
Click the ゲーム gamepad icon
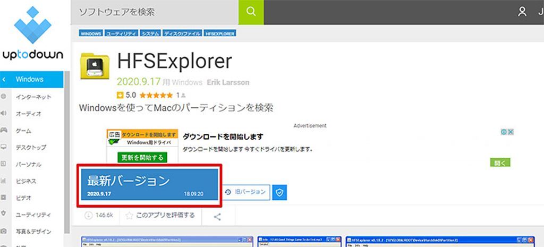click(x=4, y=130)
